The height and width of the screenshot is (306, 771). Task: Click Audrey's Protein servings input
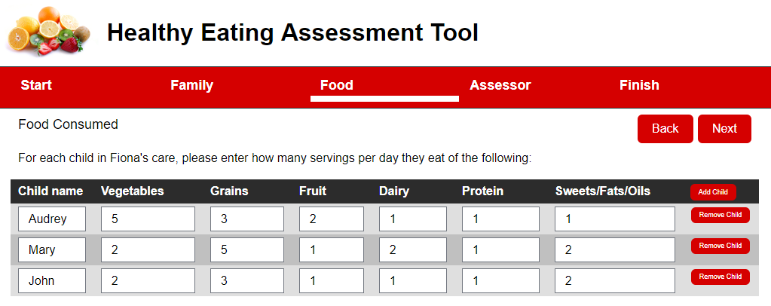pyautogui.click(x=500, y=219)
